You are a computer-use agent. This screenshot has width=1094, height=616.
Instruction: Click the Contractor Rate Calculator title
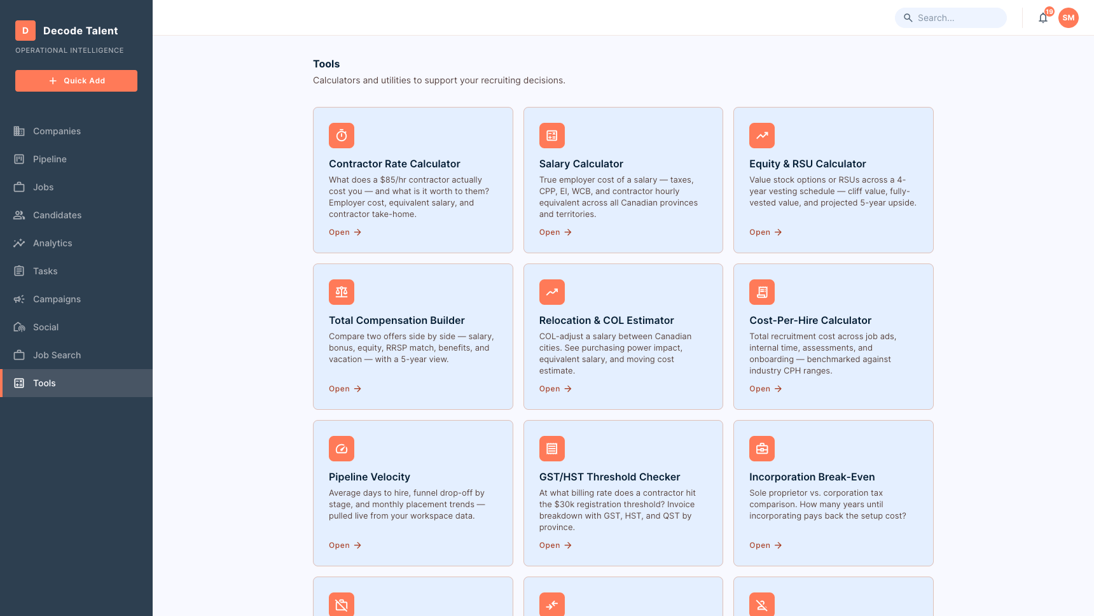394,164
